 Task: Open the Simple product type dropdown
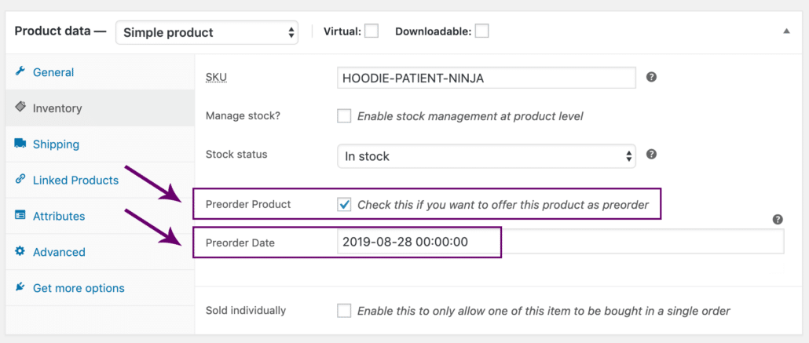pyautogui.click(x=207, y=32)
